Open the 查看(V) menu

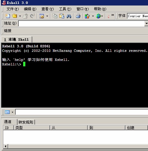coord(48,9)
